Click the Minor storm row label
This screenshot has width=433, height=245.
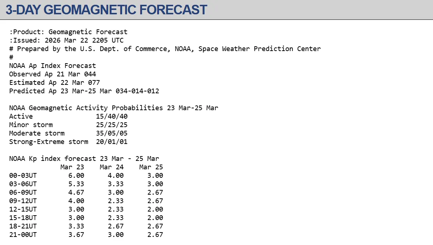(x=31, y=125)
